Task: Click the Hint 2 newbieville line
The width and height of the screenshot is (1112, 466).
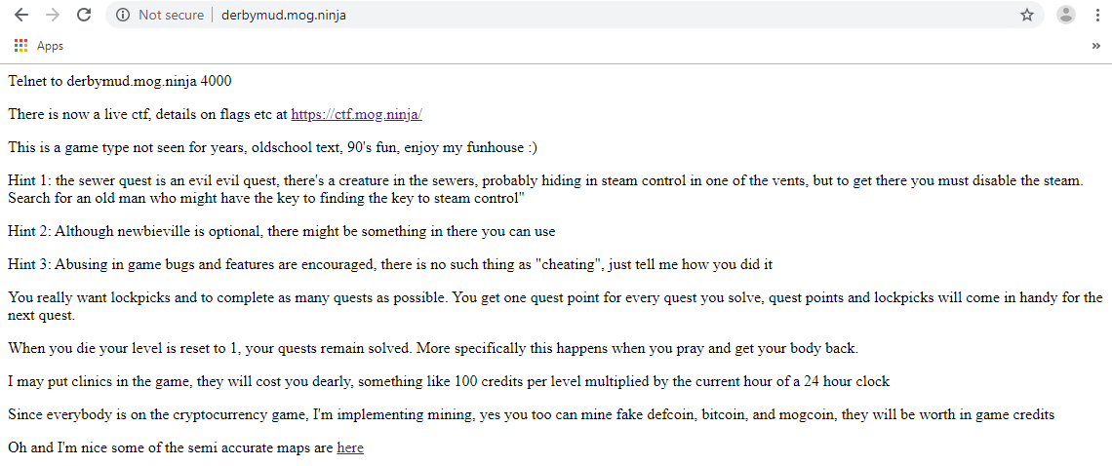Action: (282, 231)
